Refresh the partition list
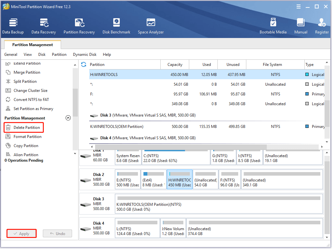 tap(84, 64)
